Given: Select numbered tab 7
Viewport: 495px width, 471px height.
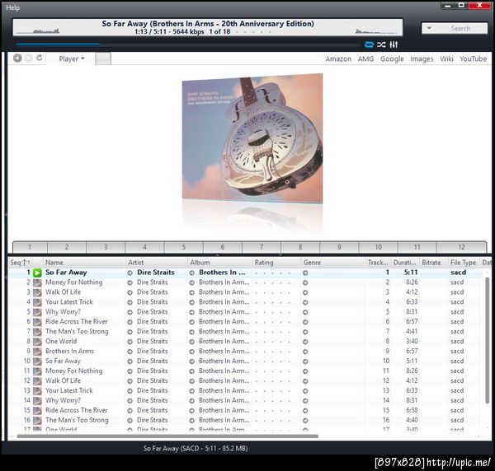Looking at the screenshot, I should coord(262,247).
